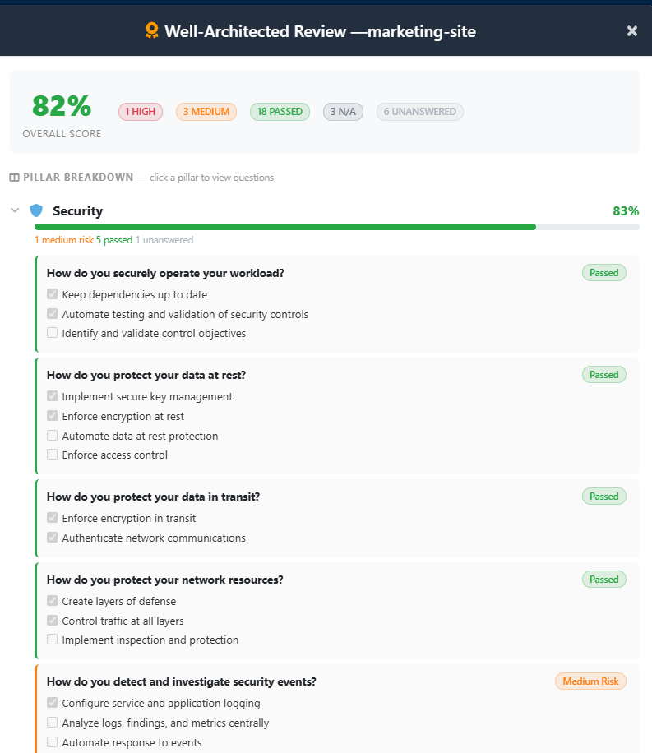Click the '6 UNANSWERED' badge
Screen dimensions: 652x753
[x=419, y=112]
